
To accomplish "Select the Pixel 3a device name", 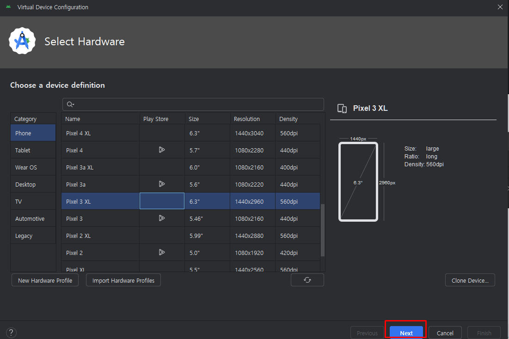I will [76, 184].
